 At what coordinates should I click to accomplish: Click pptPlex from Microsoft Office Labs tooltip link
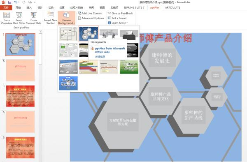[x=110, y=50]
